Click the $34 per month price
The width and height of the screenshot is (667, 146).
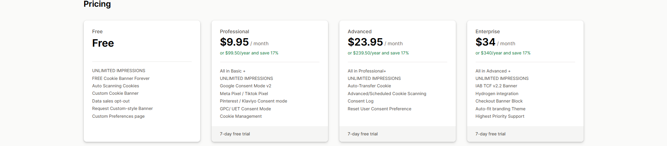tap(485, 42)
